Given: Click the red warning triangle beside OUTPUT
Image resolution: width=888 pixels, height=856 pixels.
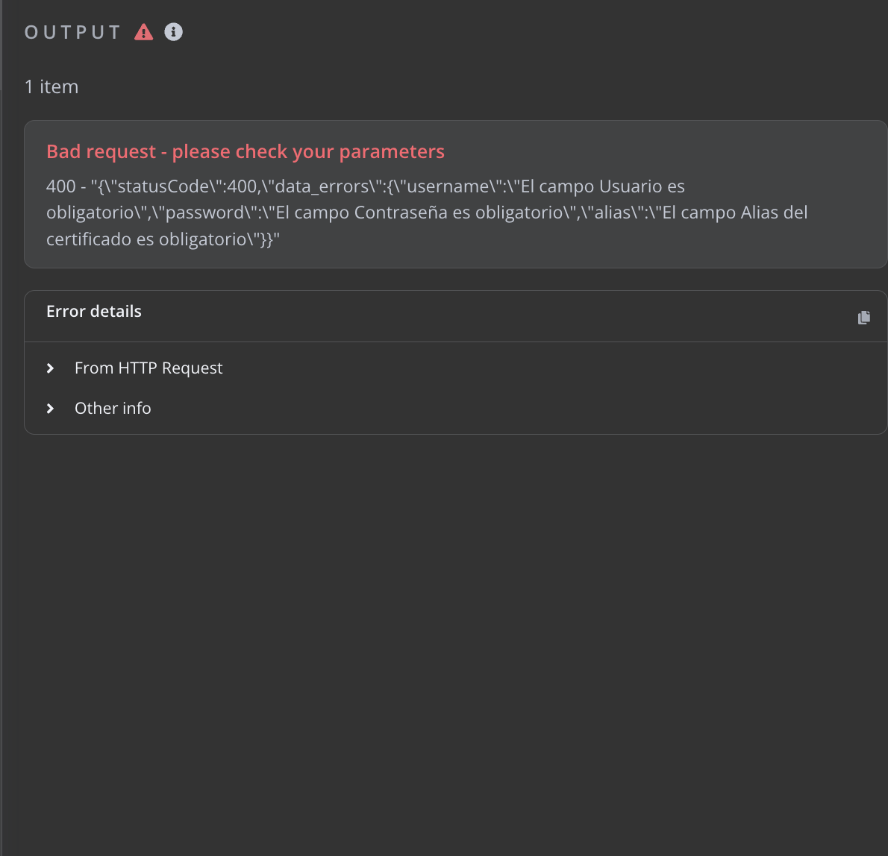Looking at the screenshot, I should coord(143,32).
